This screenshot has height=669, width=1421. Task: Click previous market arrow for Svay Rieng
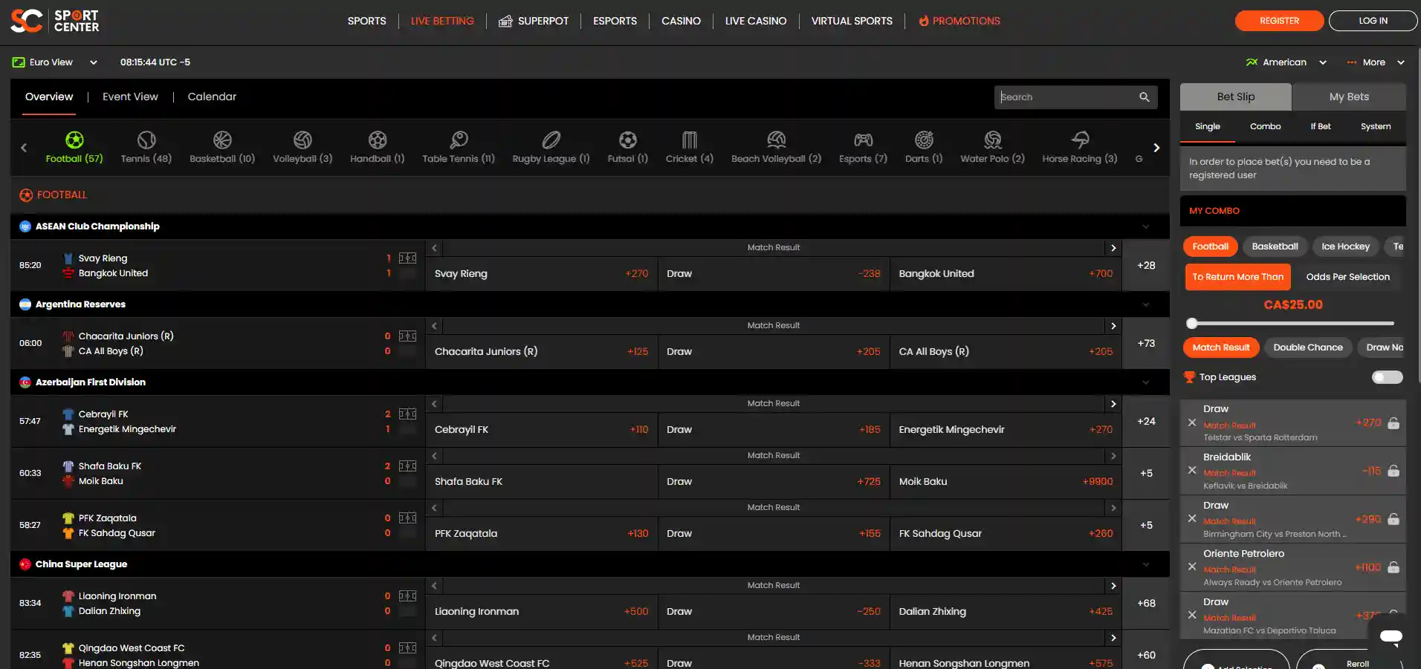pos(435,248)
